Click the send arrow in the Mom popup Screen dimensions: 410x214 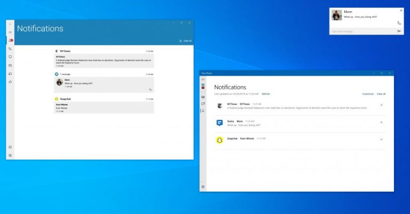point(399,31)
